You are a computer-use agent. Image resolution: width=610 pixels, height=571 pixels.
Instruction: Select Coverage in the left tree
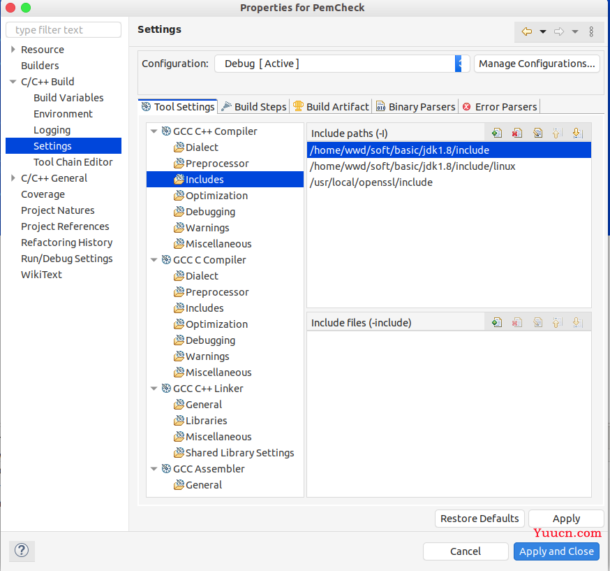point(43,194)
